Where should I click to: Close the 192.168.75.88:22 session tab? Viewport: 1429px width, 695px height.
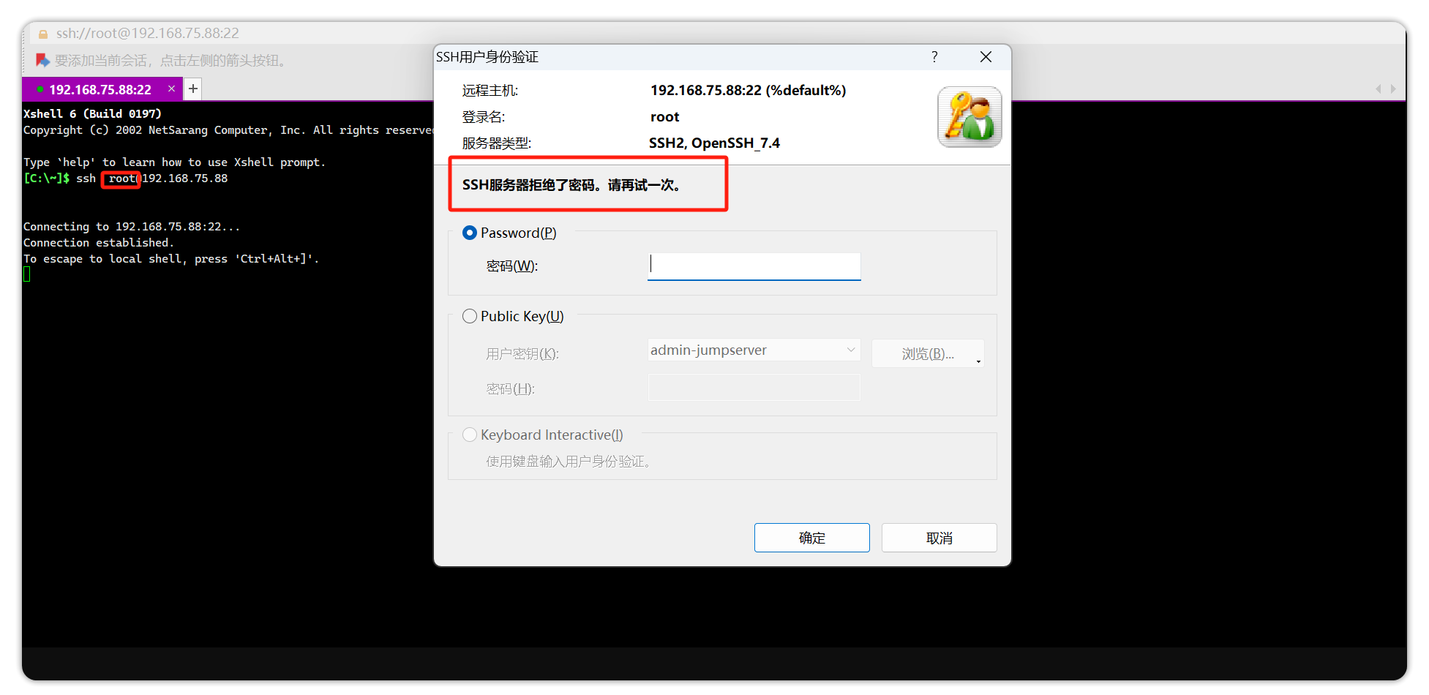(x=171, y=89)
